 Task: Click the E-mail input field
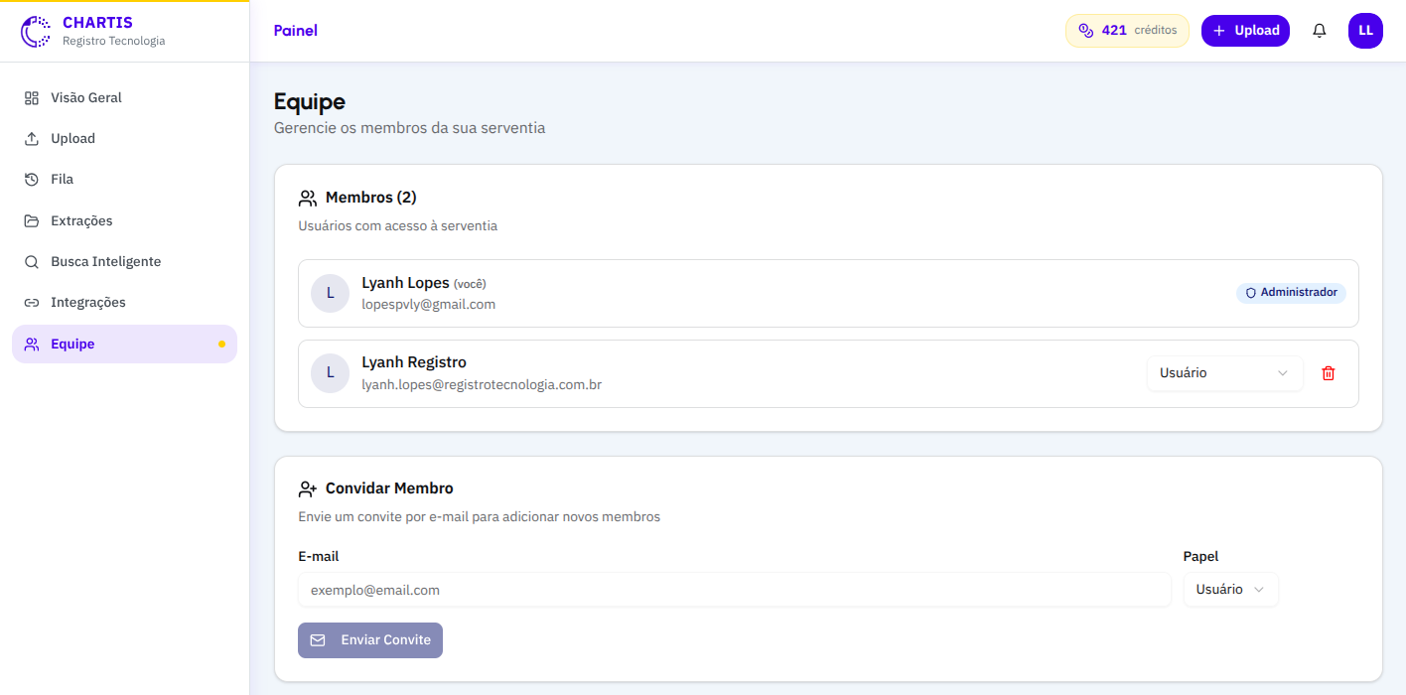click(x=735, y=590)
